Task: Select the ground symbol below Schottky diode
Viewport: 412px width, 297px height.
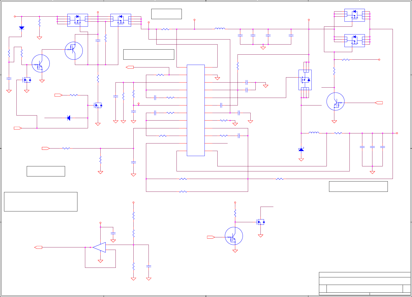Action: 301,160
